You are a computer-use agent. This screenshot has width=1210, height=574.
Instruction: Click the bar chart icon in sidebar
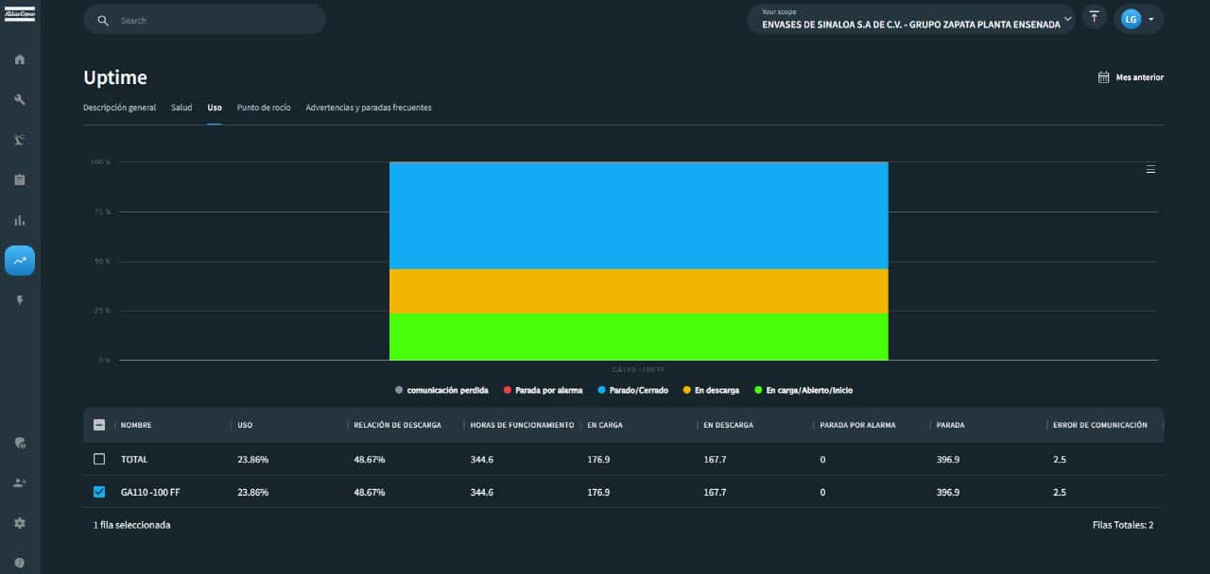coord(20,220)
